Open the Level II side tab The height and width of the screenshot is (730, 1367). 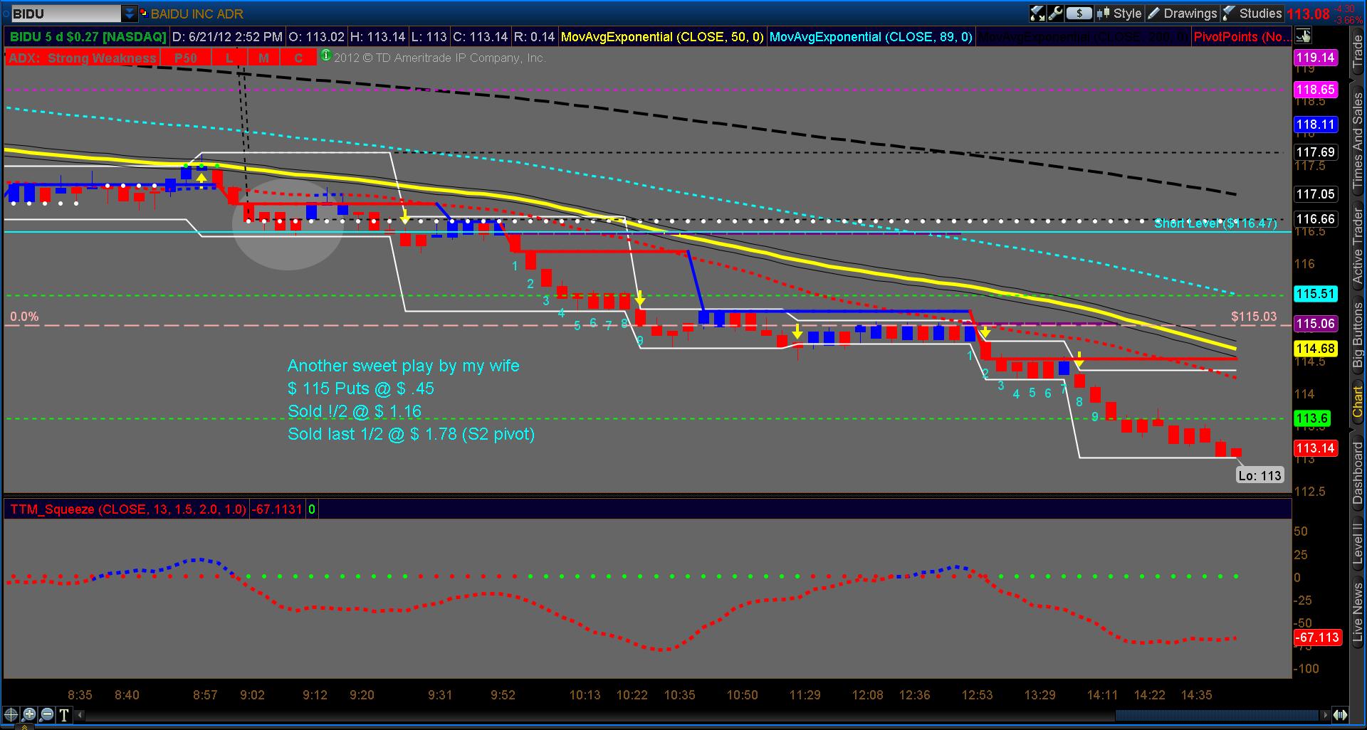[x=1358, y=544]
